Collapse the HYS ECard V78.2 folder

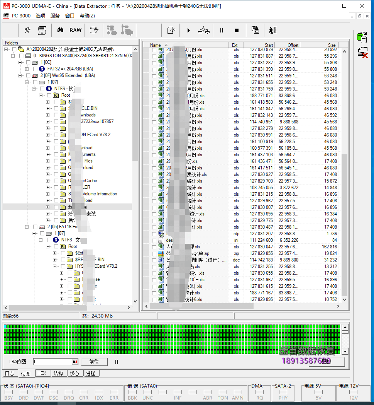pyautogui.click(x=54, y=266)
